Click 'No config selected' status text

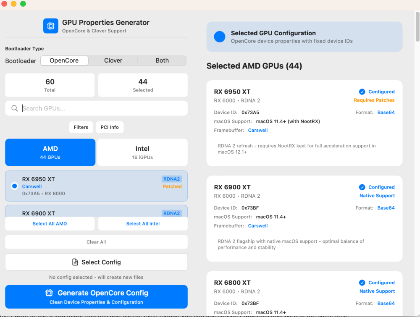(96, 278)
